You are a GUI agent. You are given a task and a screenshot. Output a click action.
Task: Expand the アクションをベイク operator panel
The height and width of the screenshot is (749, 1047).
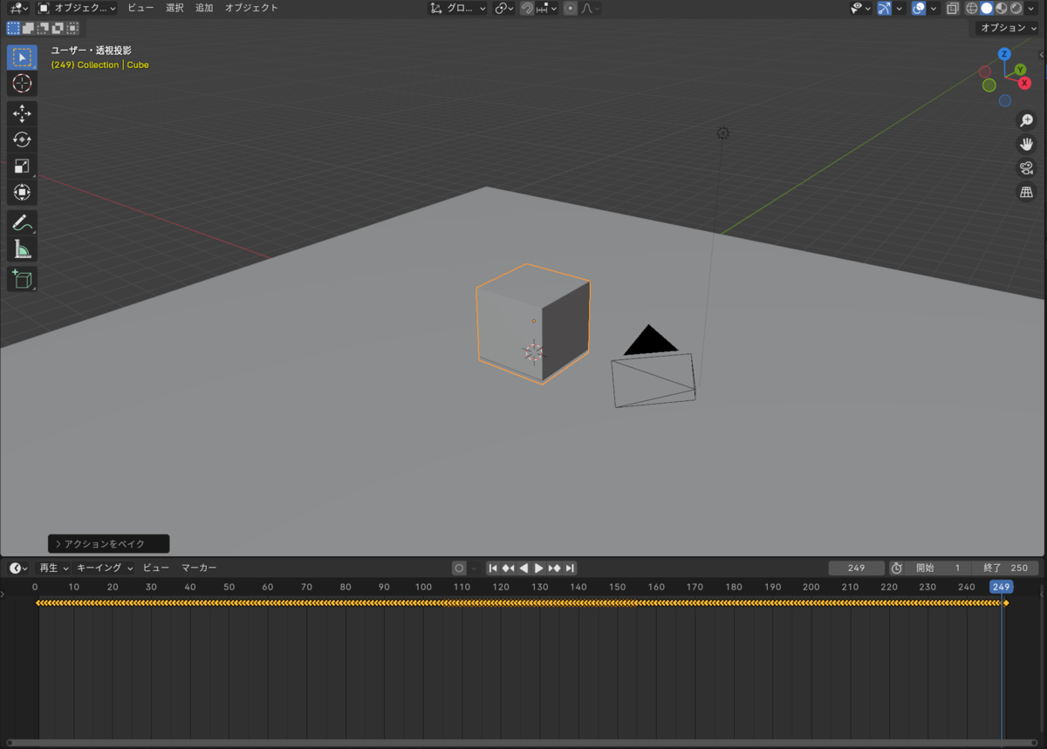pos(108,543)
